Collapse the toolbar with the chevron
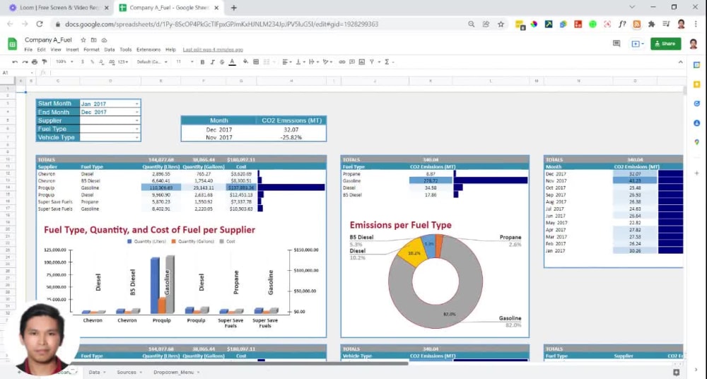The width and height of the screenshot is (707, 379). click(680, 62)
